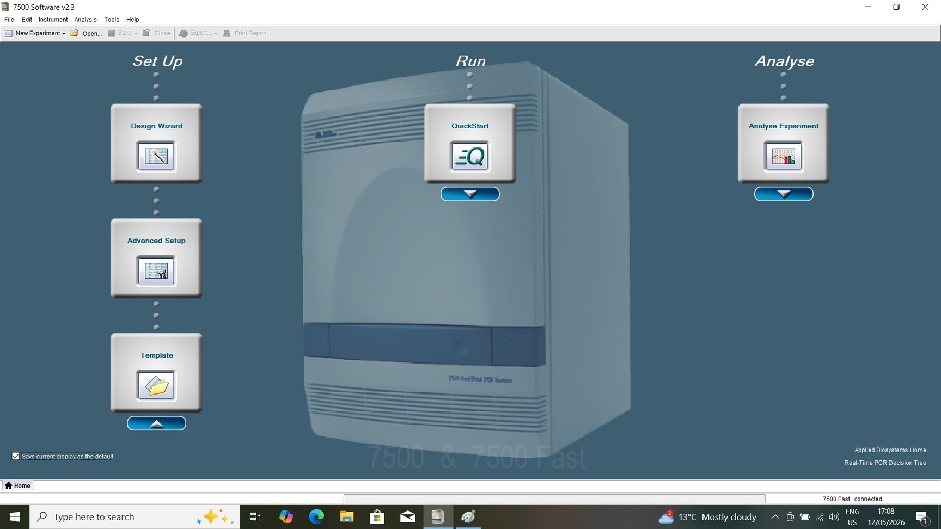Click the Close toolbar button
This screenshot has width=941, height=529.
click(x=157, y=33)
